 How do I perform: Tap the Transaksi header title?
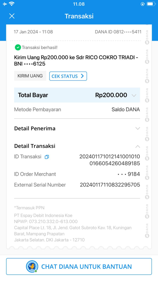79,16
